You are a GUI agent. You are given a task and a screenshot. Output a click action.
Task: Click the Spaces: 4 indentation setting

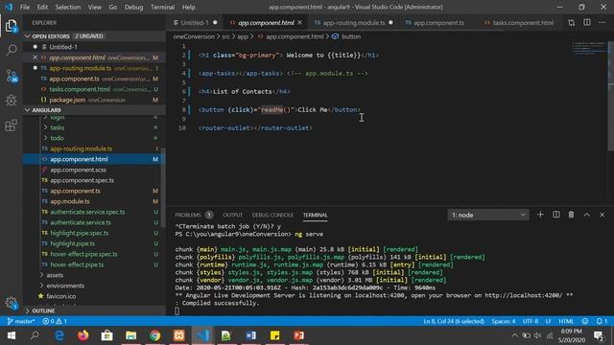coord(503,321)
